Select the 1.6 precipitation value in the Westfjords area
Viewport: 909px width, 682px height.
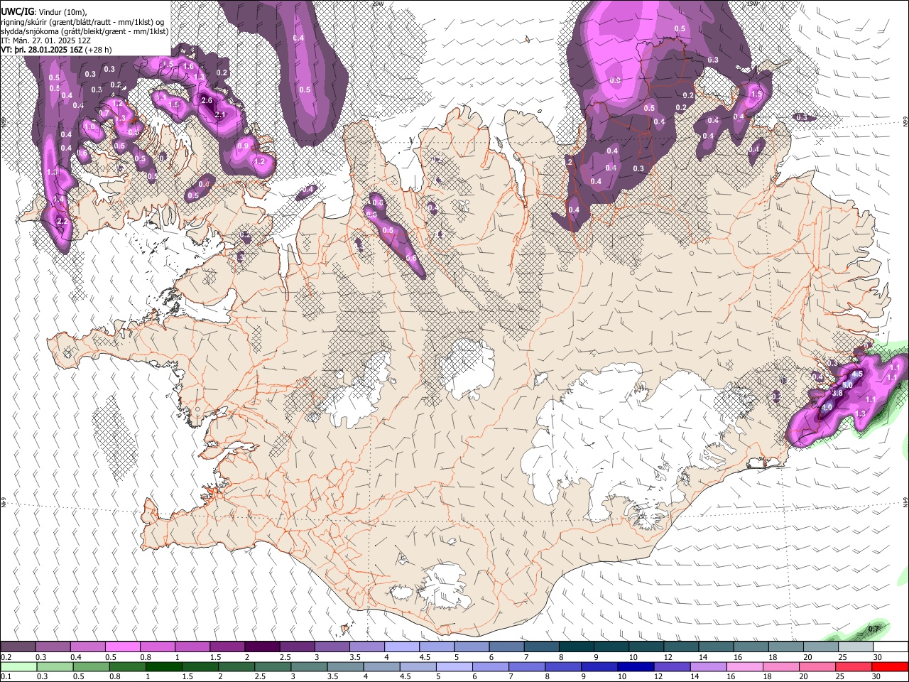[x=188, y=67]
